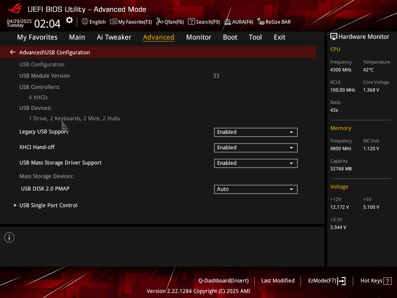Image resolution: width=397 pixels, height=298 pixels.
Task: Click the Hardware Monitor display icon
Action: pyautogui.click(x=334, y=37)
